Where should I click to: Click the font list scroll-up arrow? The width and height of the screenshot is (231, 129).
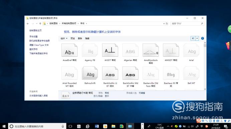(205, 43)
